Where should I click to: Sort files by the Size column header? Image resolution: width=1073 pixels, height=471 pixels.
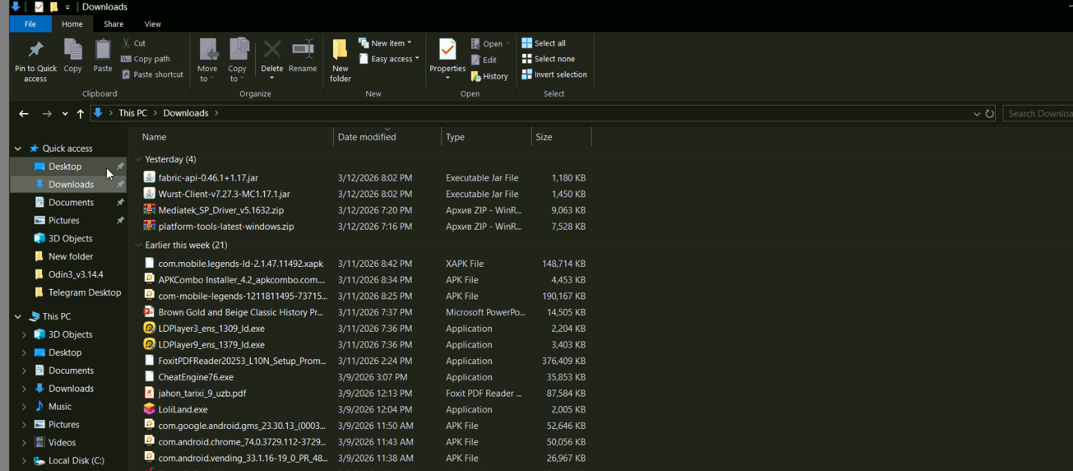(544, 137)
